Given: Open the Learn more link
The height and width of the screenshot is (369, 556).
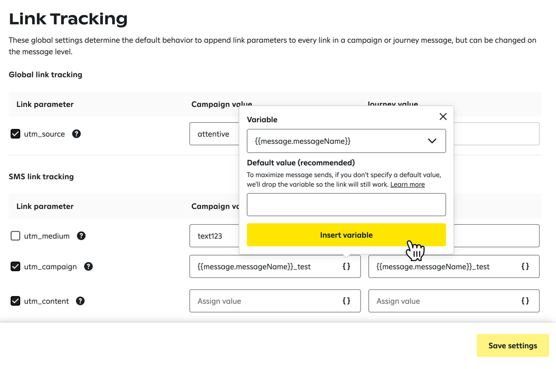Looking at the screenshot, I should coord(408,184).
